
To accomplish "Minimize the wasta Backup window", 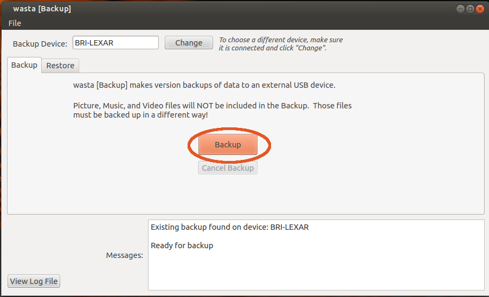I will point(460,9).
